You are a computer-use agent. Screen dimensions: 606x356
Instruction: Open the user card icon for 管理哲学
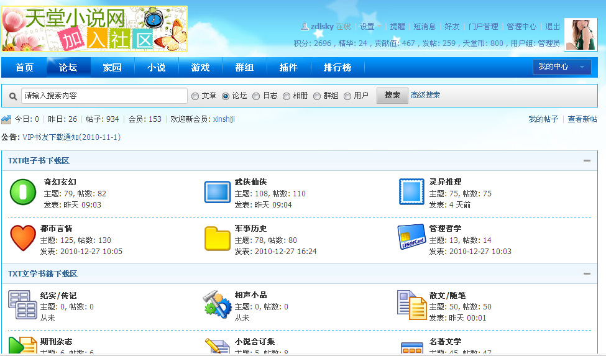411,237
